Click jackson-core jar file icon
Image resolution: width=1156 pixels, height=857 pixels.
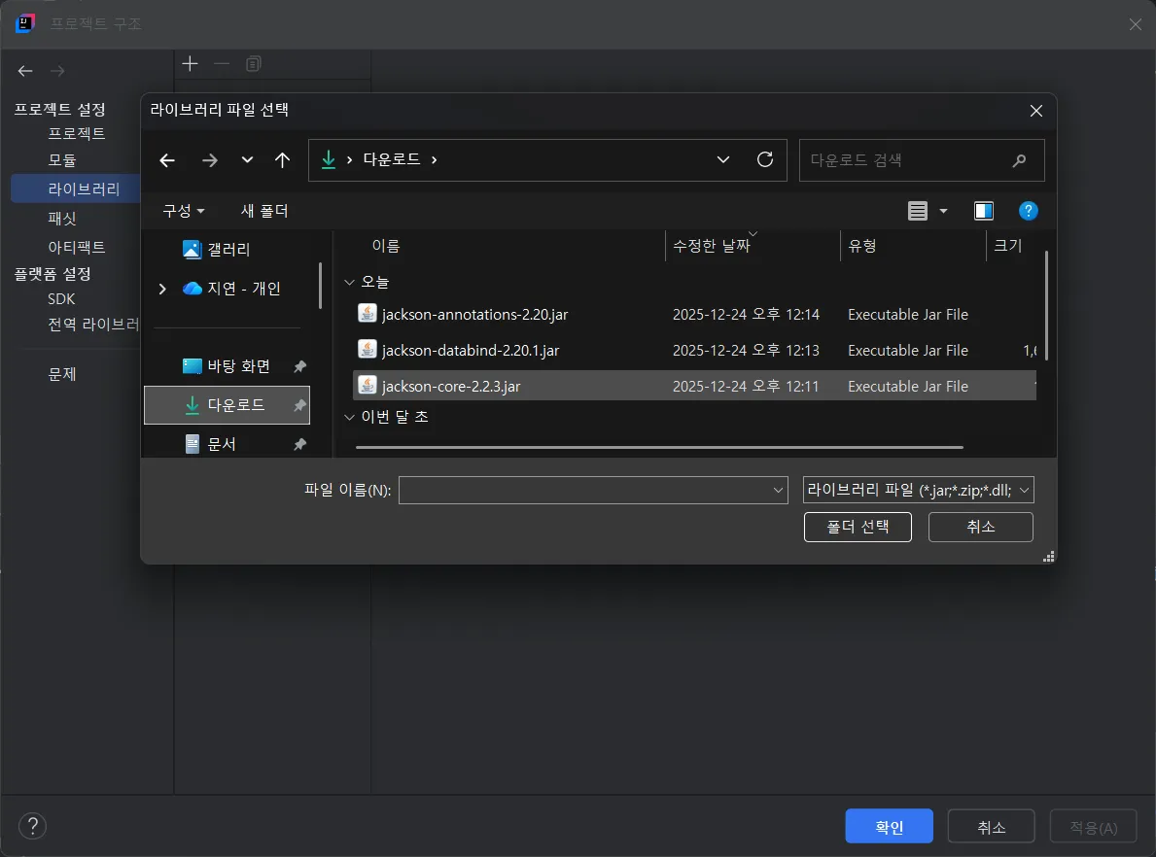coord(368,386)
